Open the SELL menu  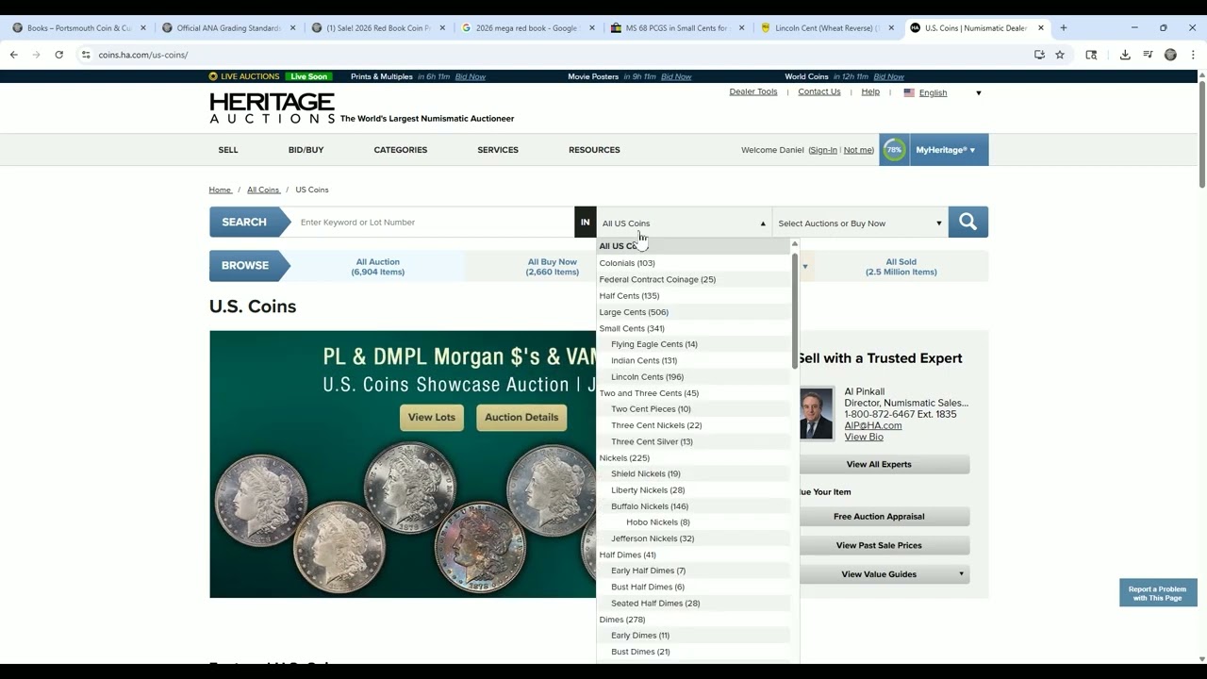[x=228, y=150]
